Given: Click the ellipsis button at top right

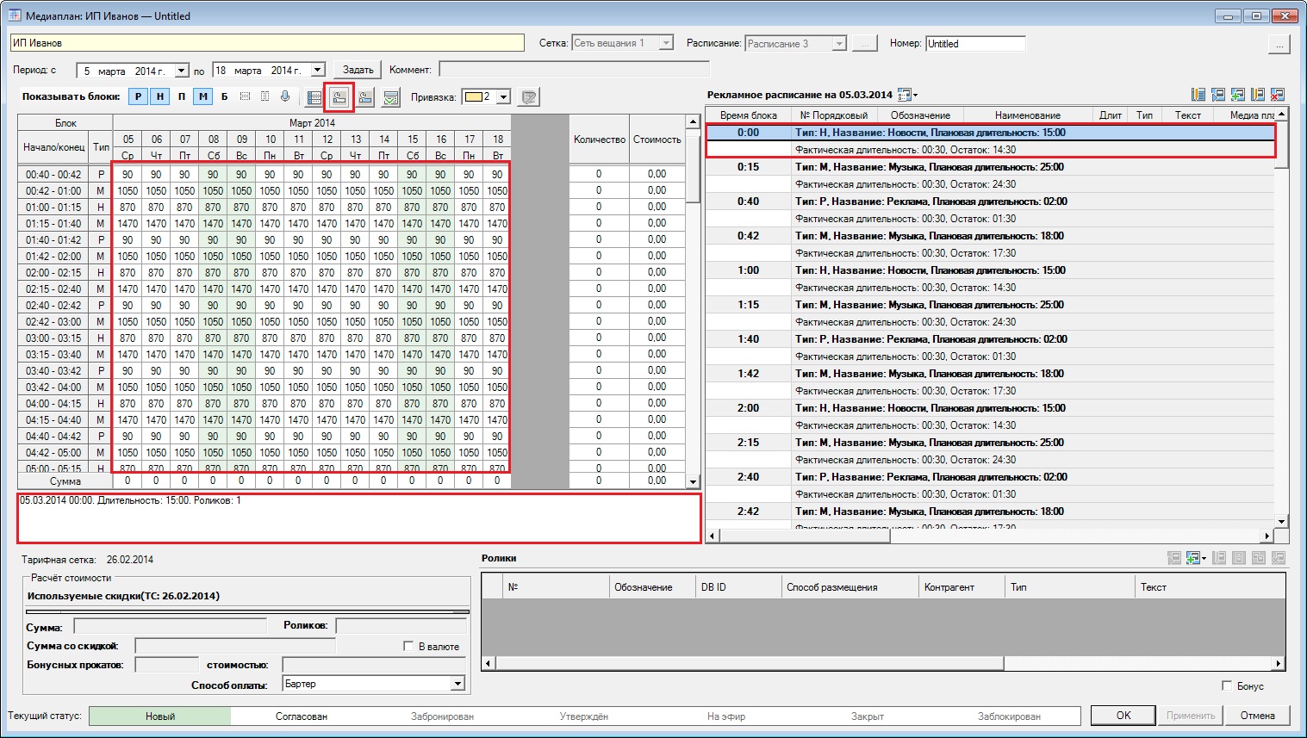Looking at the screenshot, I should [1279, 44].
